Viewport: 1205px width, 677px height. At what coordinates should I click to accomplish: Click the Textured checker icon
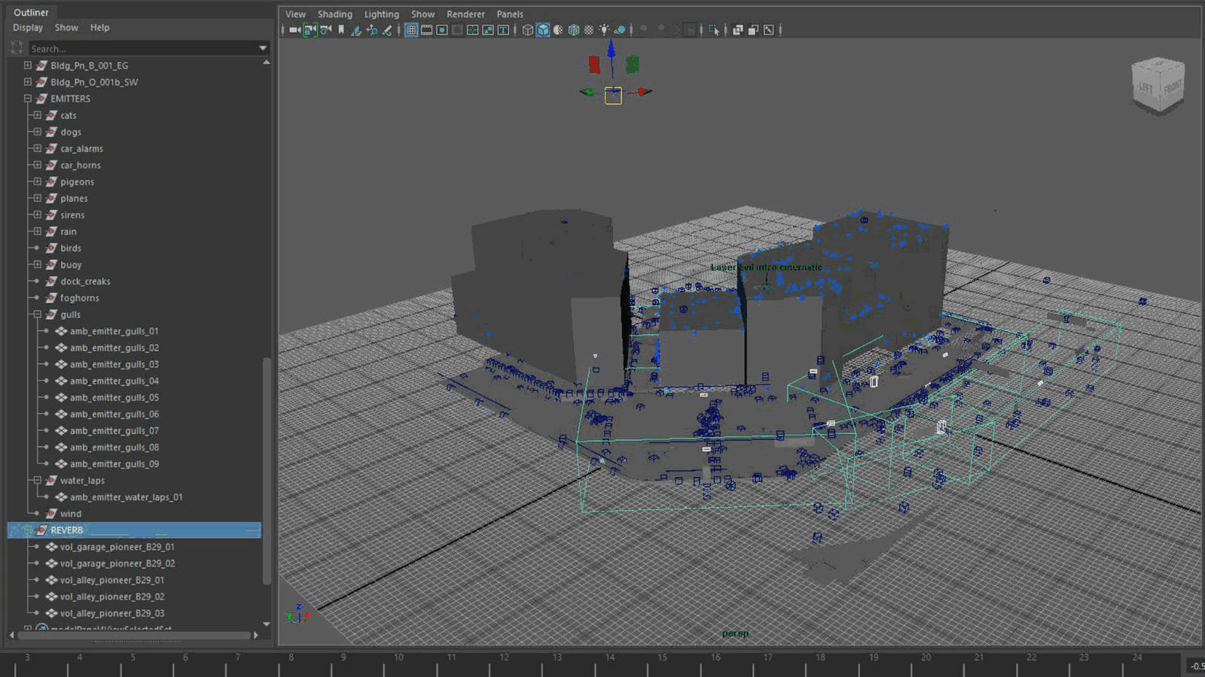pyautogui.click(x=588, y=30)
